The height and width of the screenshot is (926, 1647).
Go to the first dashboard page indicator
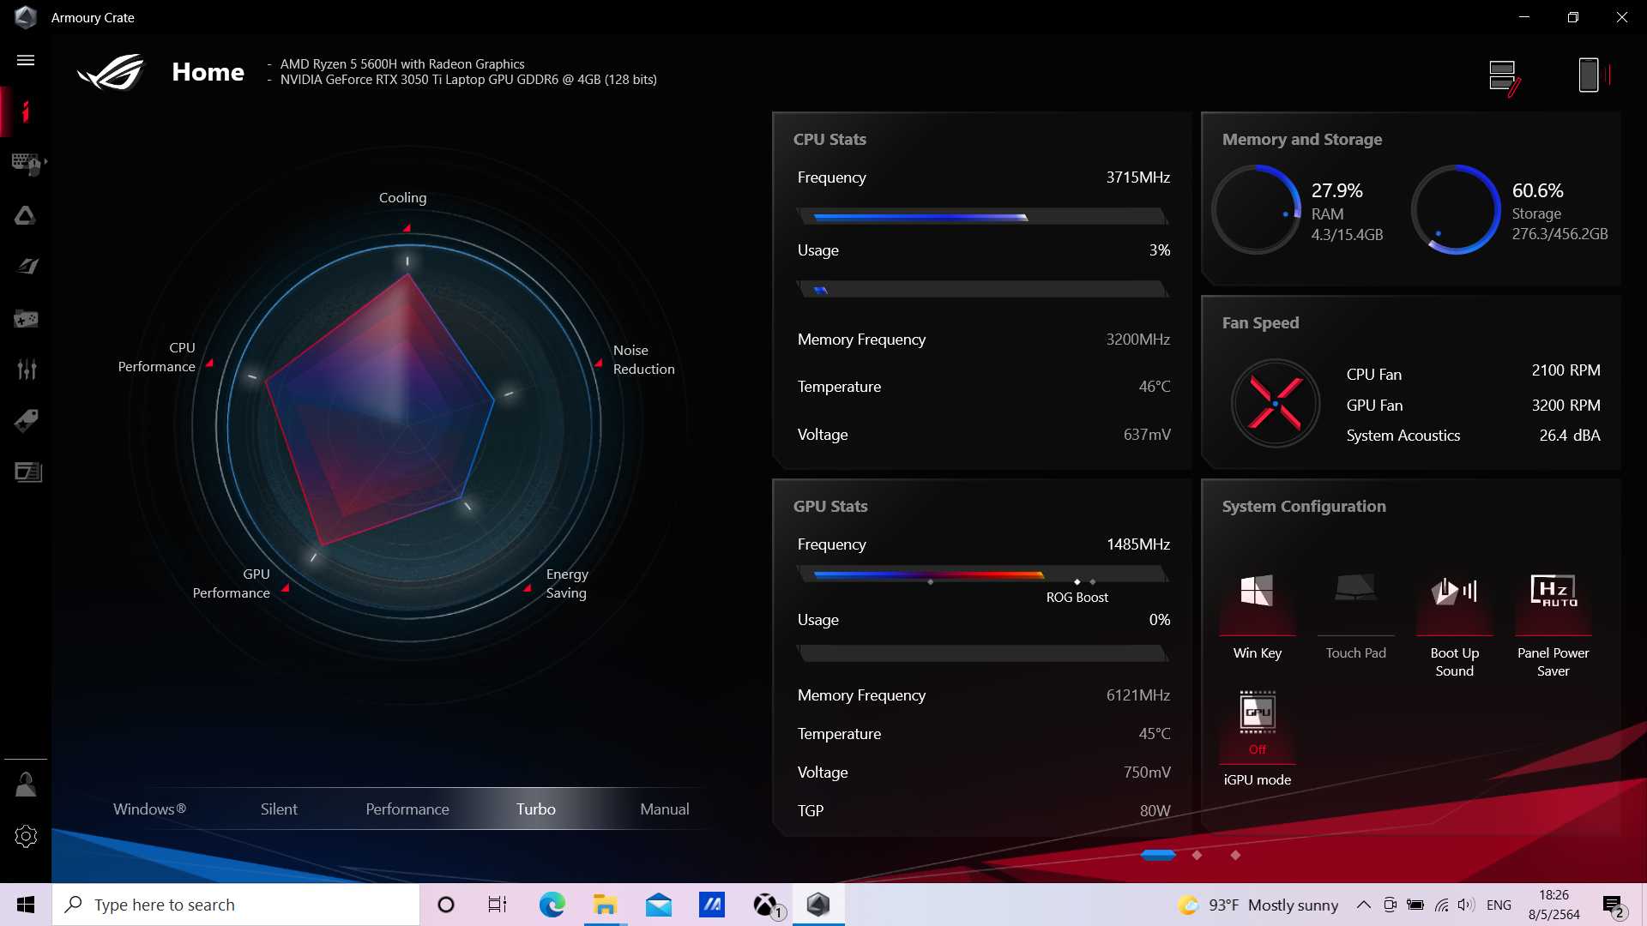point(1158,855)
